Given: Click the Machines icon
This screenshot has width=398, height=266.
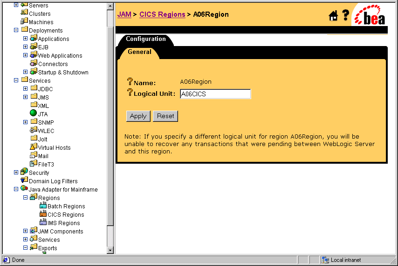Looking at the screenshot, I should click(x=24, y=21).
